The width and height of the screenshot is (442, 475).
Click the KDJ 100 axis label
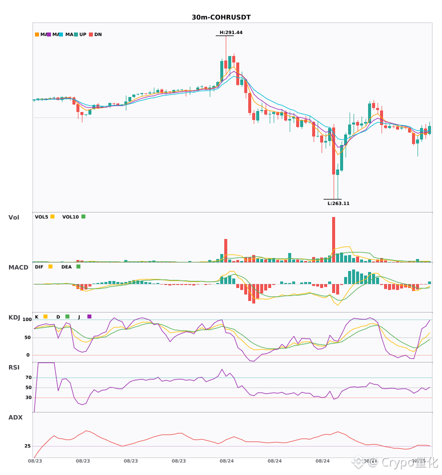click(27, 319)
